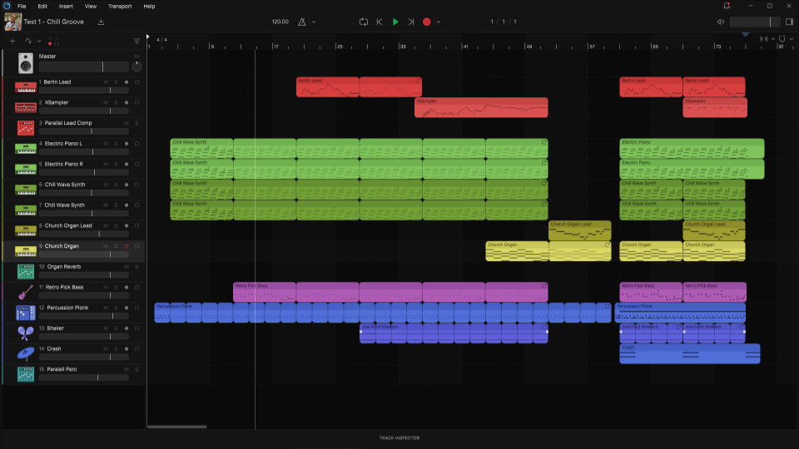Solo the Parallel Perc track
Image resolution: width=799 pixels, height=449 pixels.
click(x=136, y=369)
